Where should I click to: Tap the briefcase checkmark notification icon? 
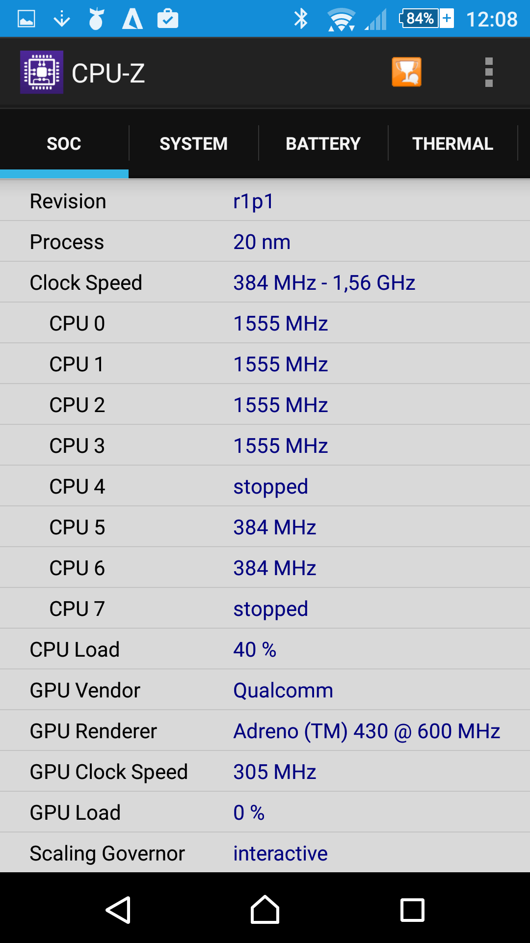(168, 19)
